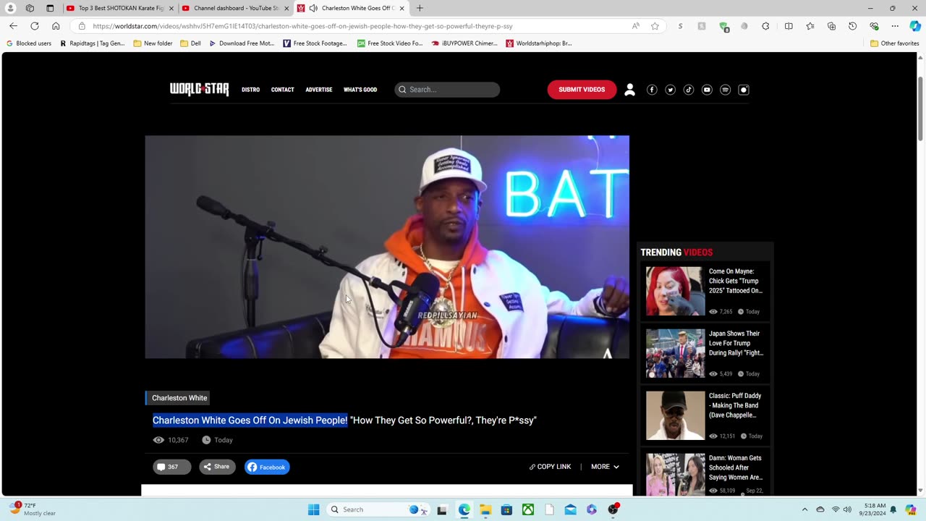Open Edge settings and more menu
926x521 pixels.
click(x=895, y=26)
